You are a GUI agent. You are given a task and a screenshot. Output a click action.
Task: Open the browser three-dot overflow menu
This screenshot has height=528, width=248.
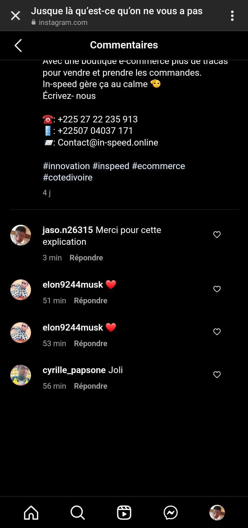[232, 16]
